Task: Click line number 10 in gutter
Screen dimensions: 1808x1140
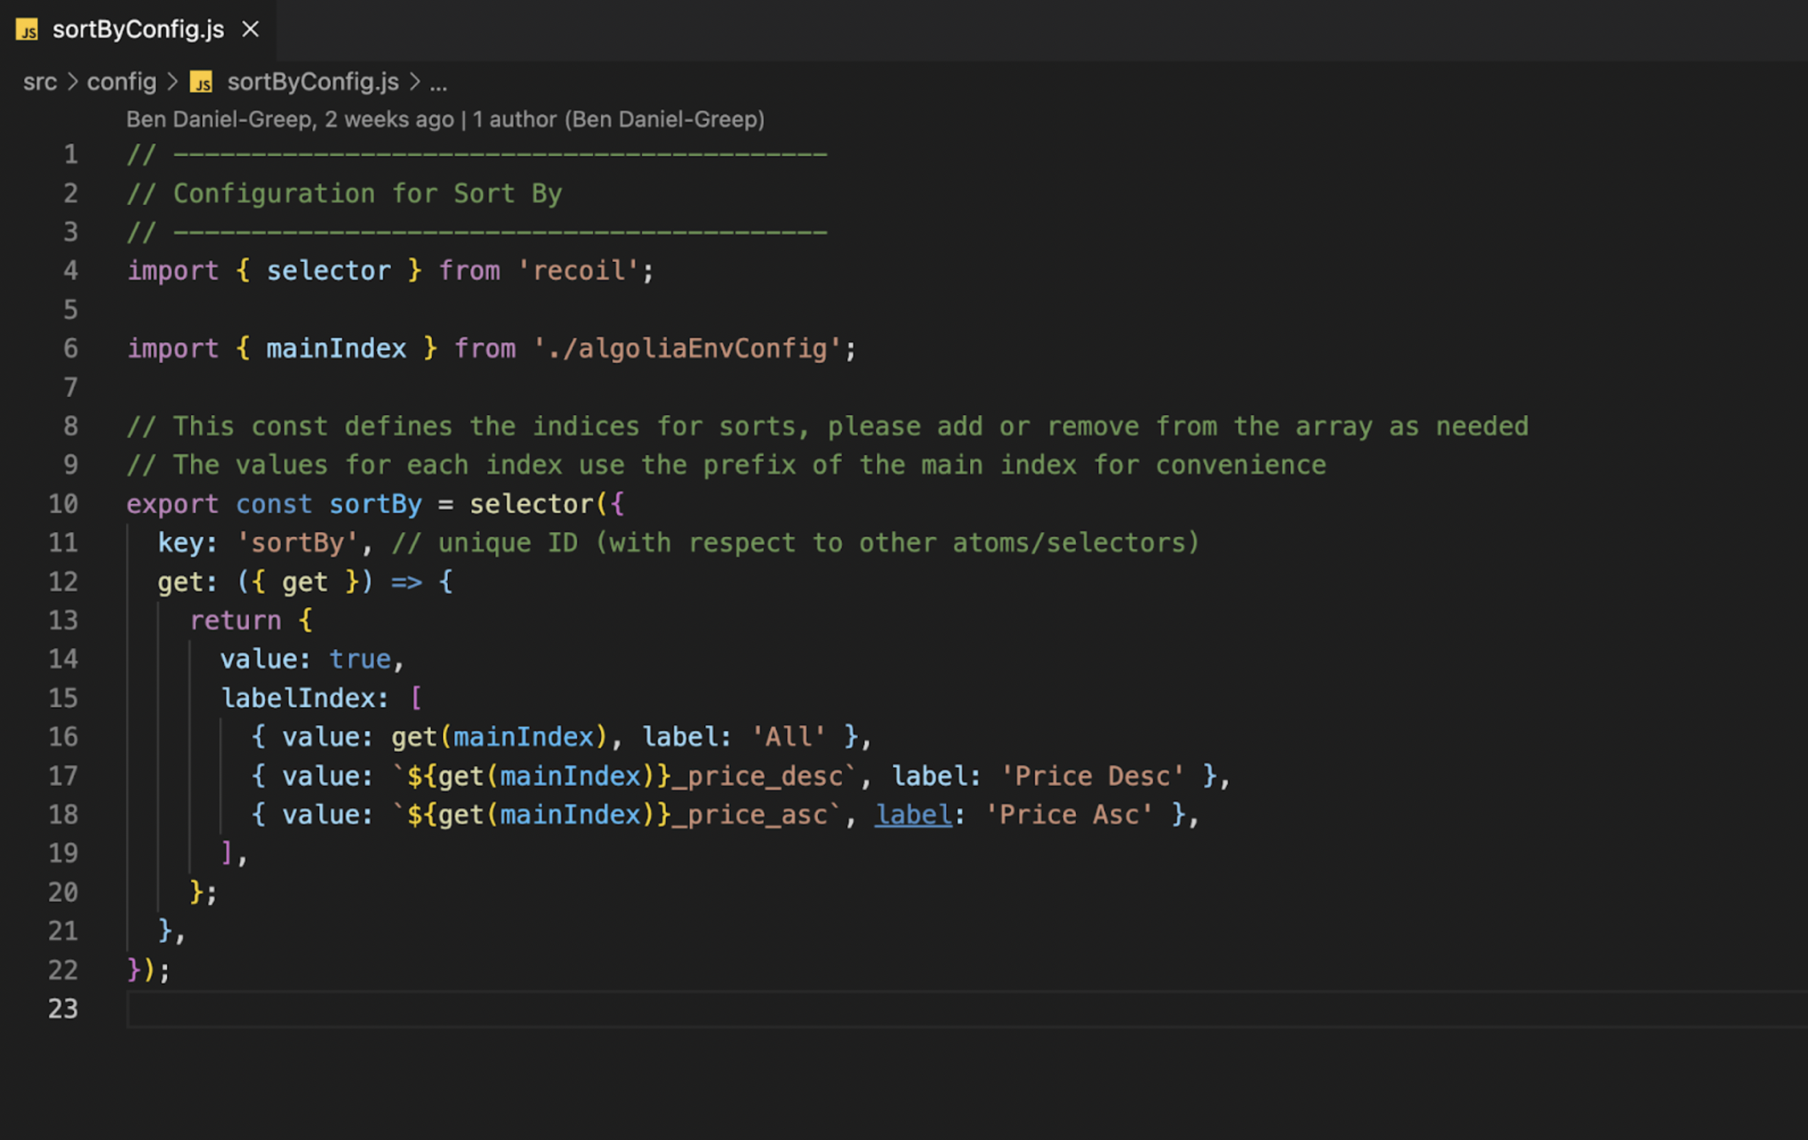Action: (63, 504)
